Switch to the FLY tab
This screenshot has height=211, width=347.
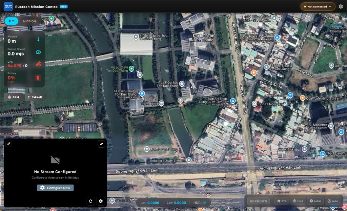[x=11, y=21]
